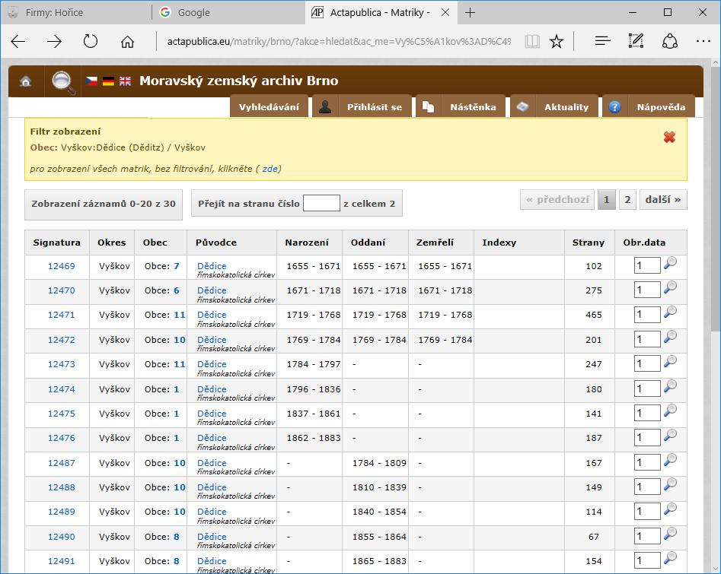Open images via magnifier in row 12487
This screenshot has width=721, height=574.
click(671, 460)
